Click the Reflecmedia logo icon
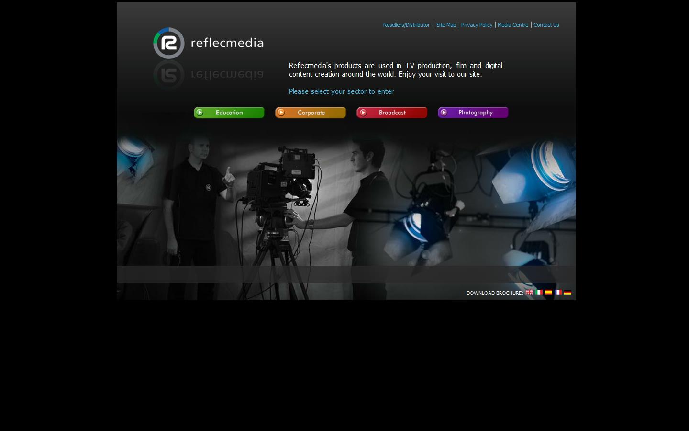The height and width of the screenshot is (431, 689). pyautogui.click(x=168, y=43)
